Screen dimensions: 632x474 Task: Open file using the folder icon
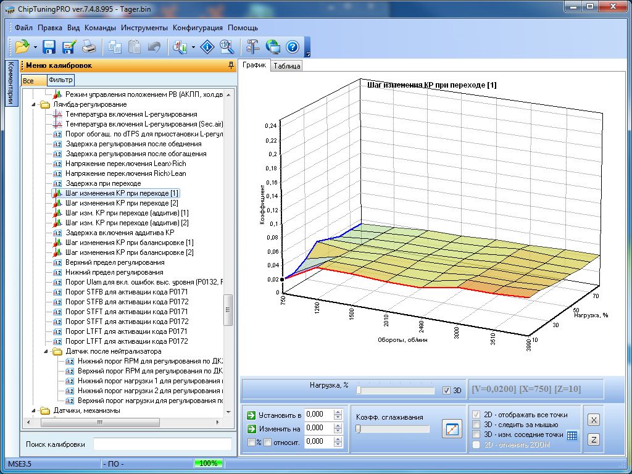point(22,47)
